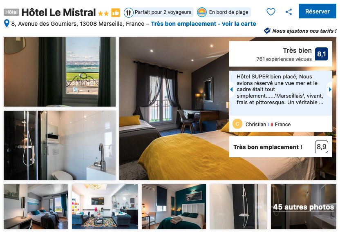
Task: Click the hotel star rating icons
Action: [x=103, y=13]
